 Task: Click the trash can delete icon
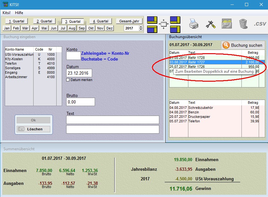243,24
